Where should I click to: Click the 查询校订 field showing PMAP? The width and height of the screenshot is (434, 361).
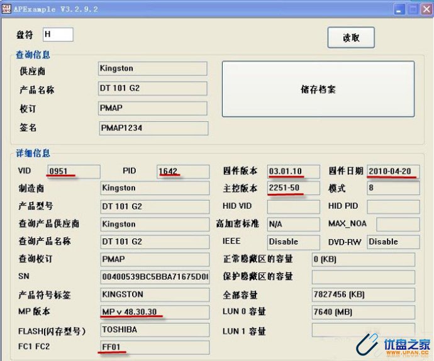coord(155,259)
